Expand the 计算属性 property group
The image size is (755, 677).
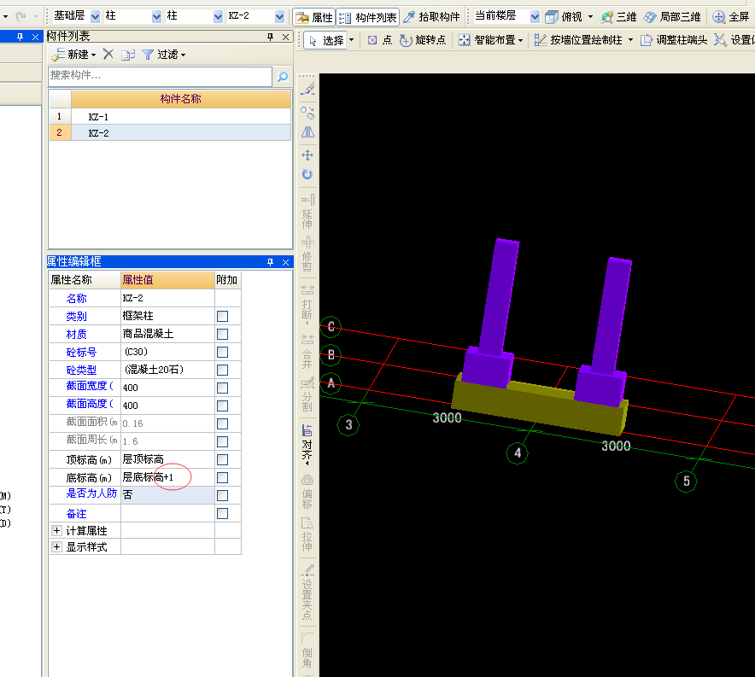coord(57,531)
